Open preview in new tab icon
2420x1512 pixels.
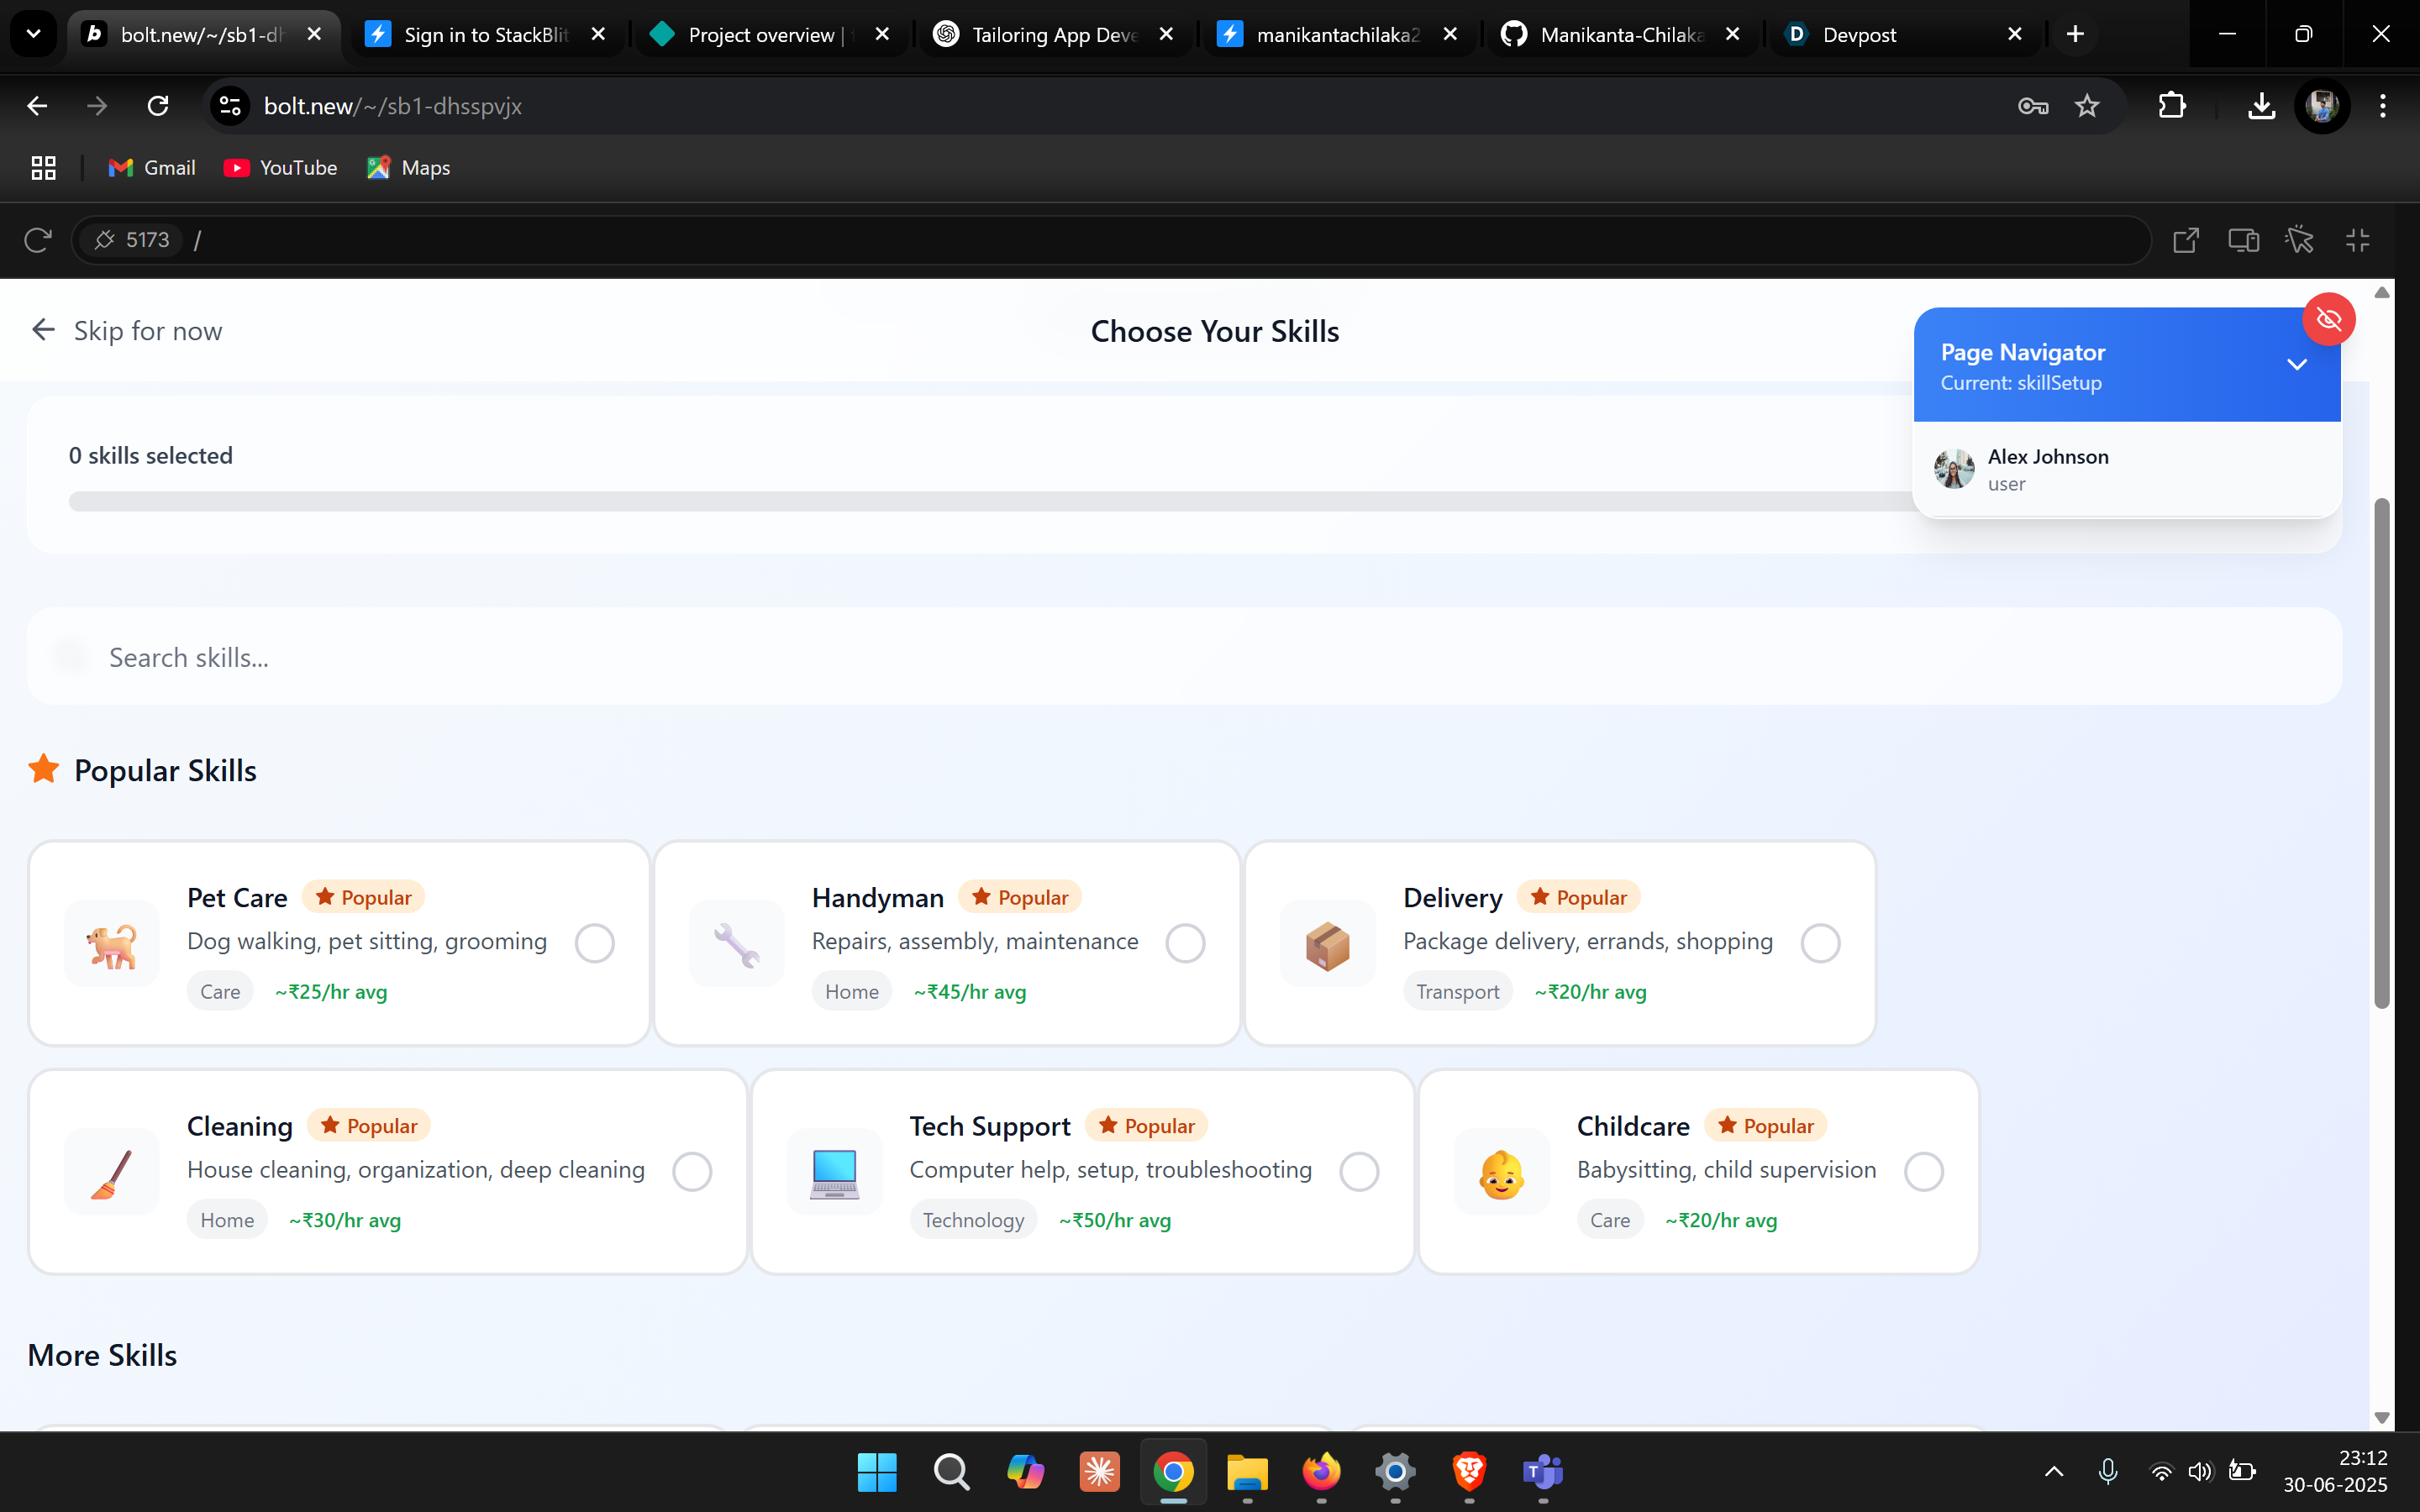(x=2186, y=240)
